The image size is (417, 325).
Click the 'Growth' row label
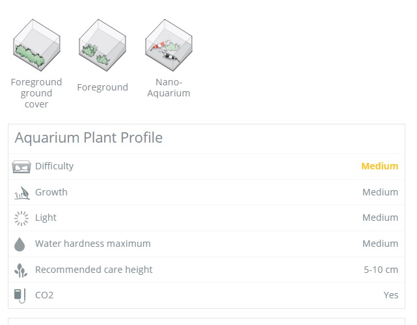pos(51,192)
